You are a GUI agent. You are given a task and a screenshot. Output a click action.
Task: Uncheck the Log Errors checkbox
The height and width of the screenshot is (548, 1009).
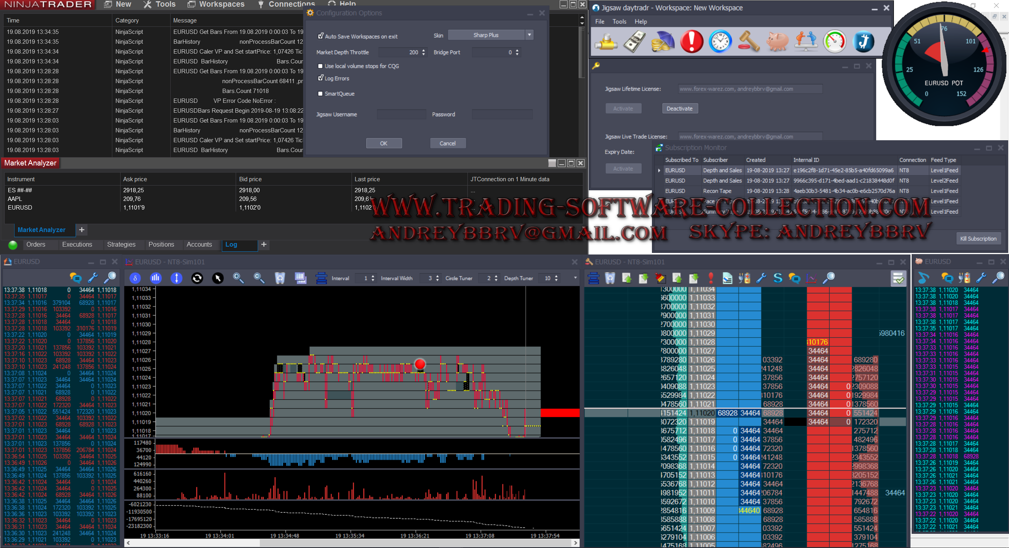pos(320,78)
